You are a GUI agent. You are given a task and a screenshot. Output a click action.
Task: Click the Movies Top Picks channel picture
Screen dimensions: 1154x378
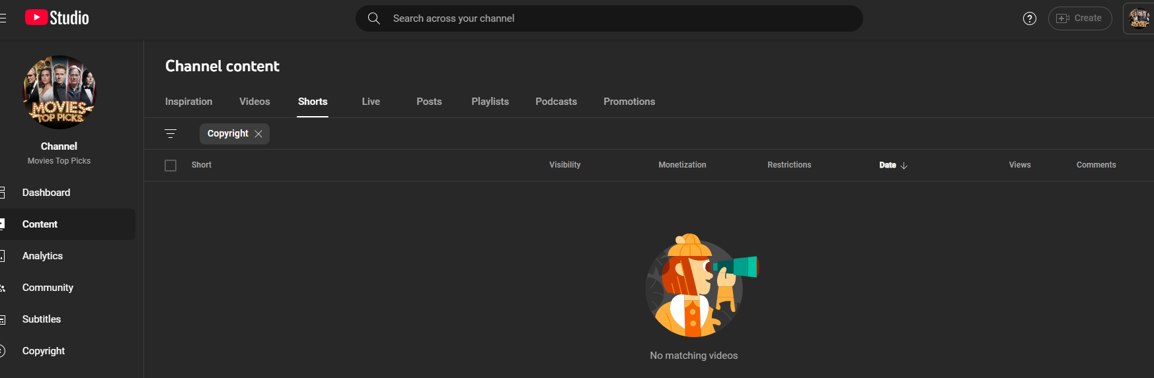pyautogui.click(x=59, y=92)
